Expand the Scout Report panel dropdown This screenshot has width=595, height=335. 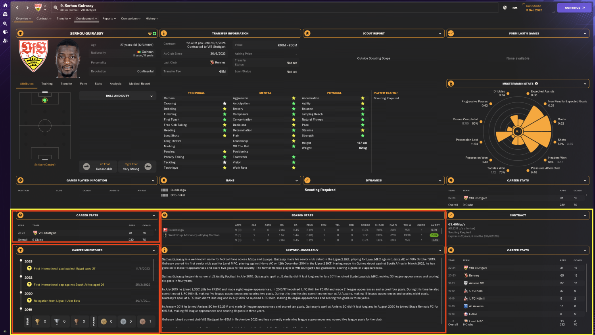(440, 33)
